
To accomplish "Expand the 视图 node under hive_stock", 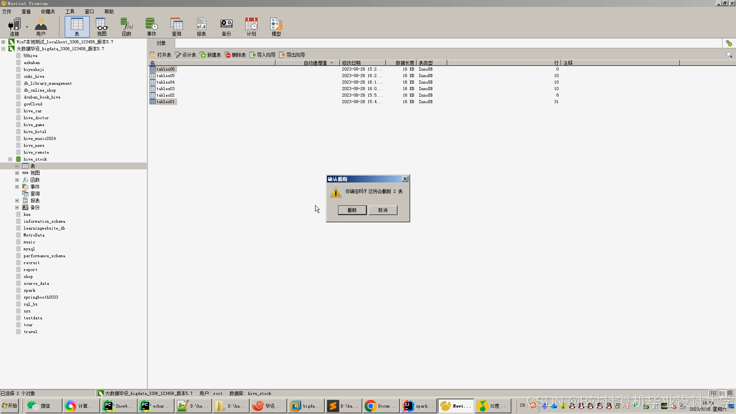I will pos(17,173).
